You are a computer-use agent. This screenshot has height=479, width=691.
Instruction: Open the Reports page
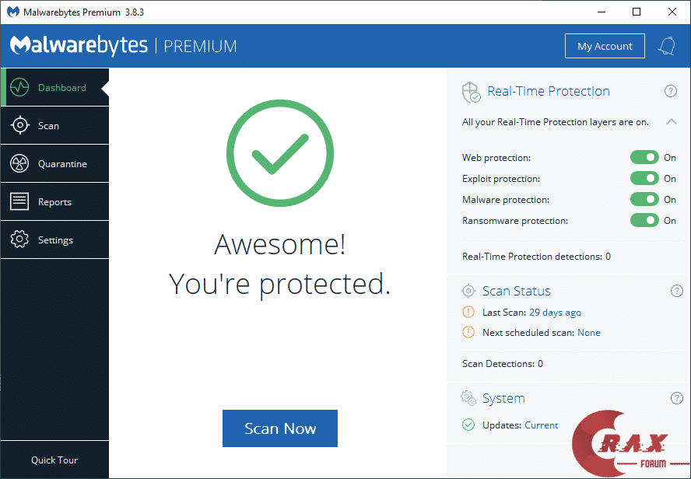tap(54, 202)
